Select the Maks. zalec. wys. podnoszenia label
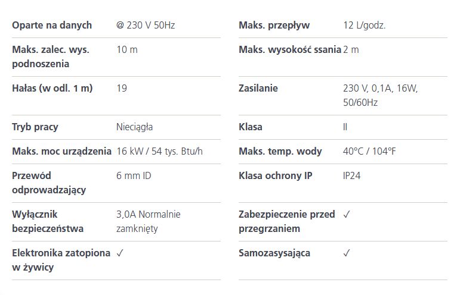The image size is (457, 295). click(51, 57)
